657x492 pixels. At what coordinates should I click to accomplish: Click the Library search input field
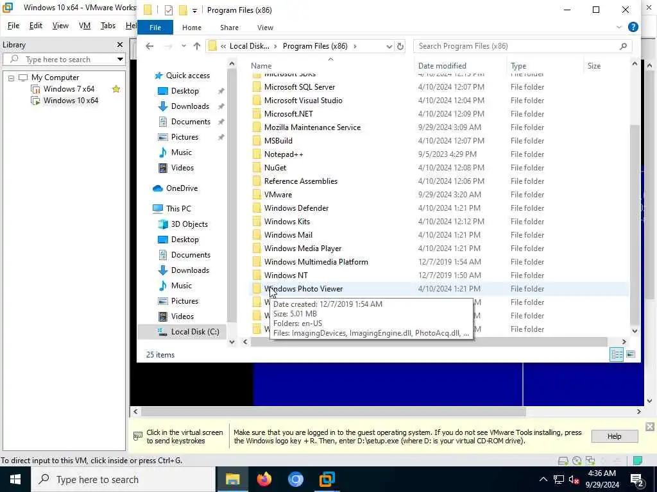pos(63,59)
